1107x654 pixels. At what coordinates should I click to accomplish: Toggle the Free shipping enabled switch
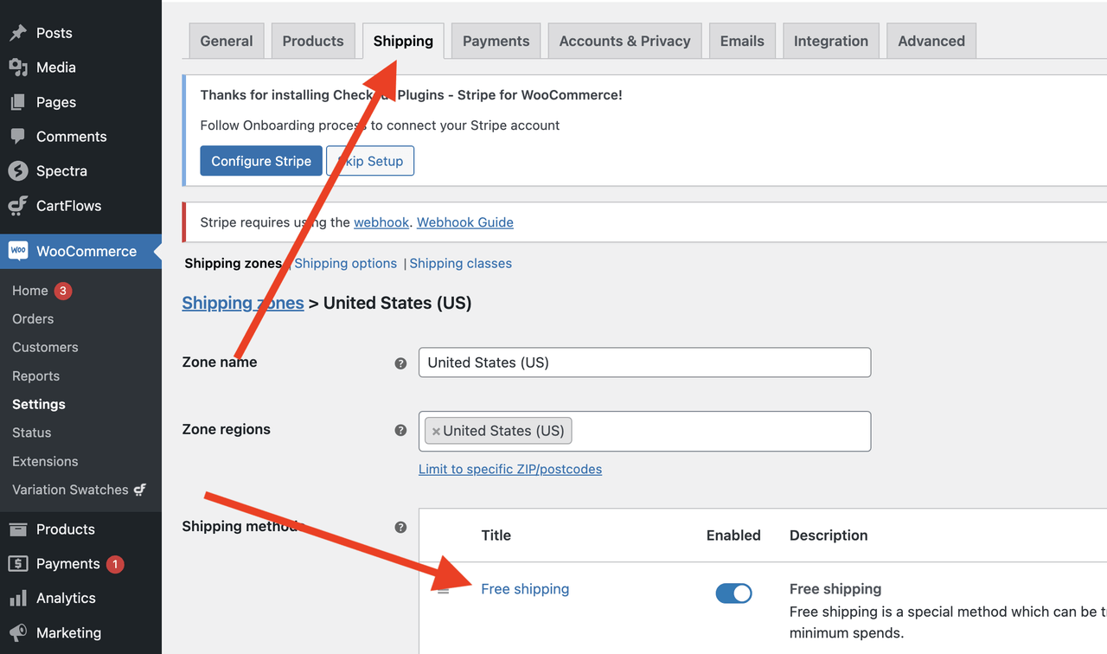click(x=733, y=593)
